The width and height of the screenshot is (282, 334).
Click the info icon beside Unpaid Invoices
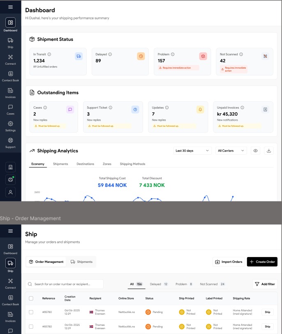(242, 107)
